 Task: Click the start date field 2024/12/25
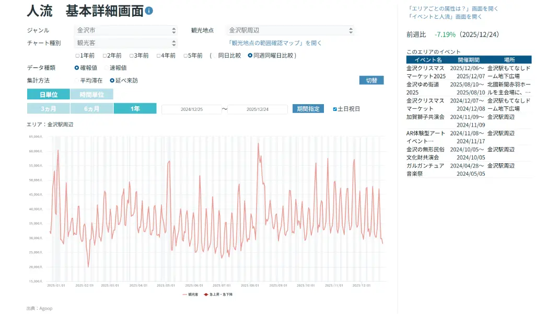(191, 109)
